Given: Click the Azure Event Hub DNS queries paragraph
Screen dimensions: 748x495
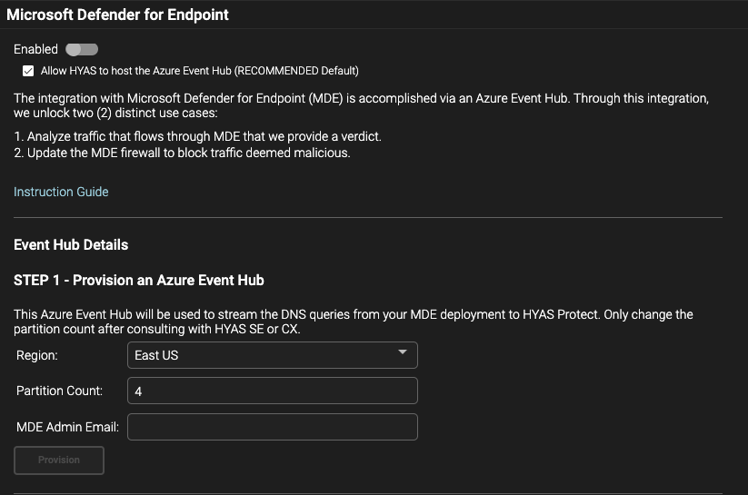Looking at the screenshot, I should 353,322.
